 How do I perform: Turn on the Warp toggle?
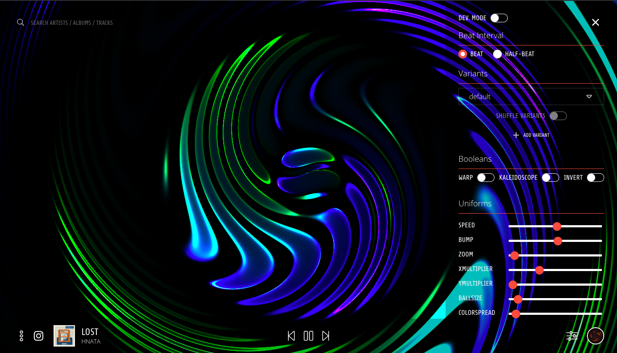[486, 178]
